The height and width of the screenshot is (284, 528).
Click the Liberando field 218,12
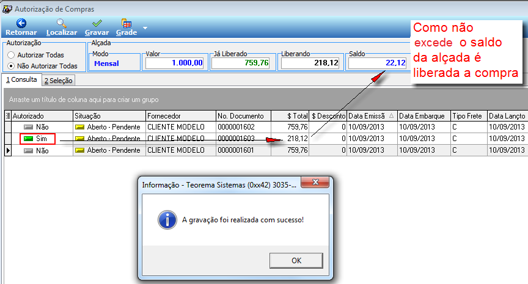click(310, 63)
